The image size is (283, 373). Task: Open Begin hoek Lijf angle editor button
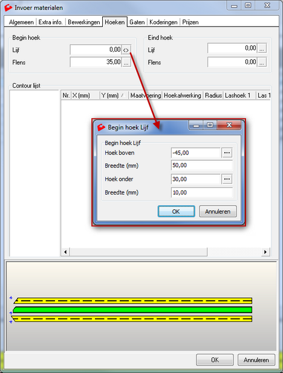126,50
